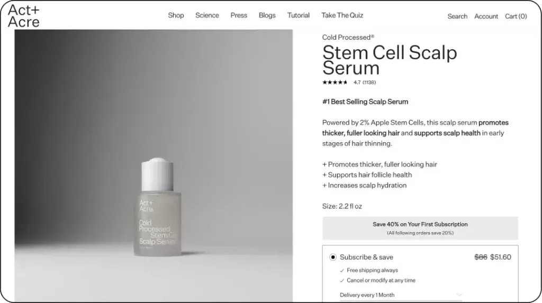
Task: Click the (1138) review count
Action: tap(369, 82)
